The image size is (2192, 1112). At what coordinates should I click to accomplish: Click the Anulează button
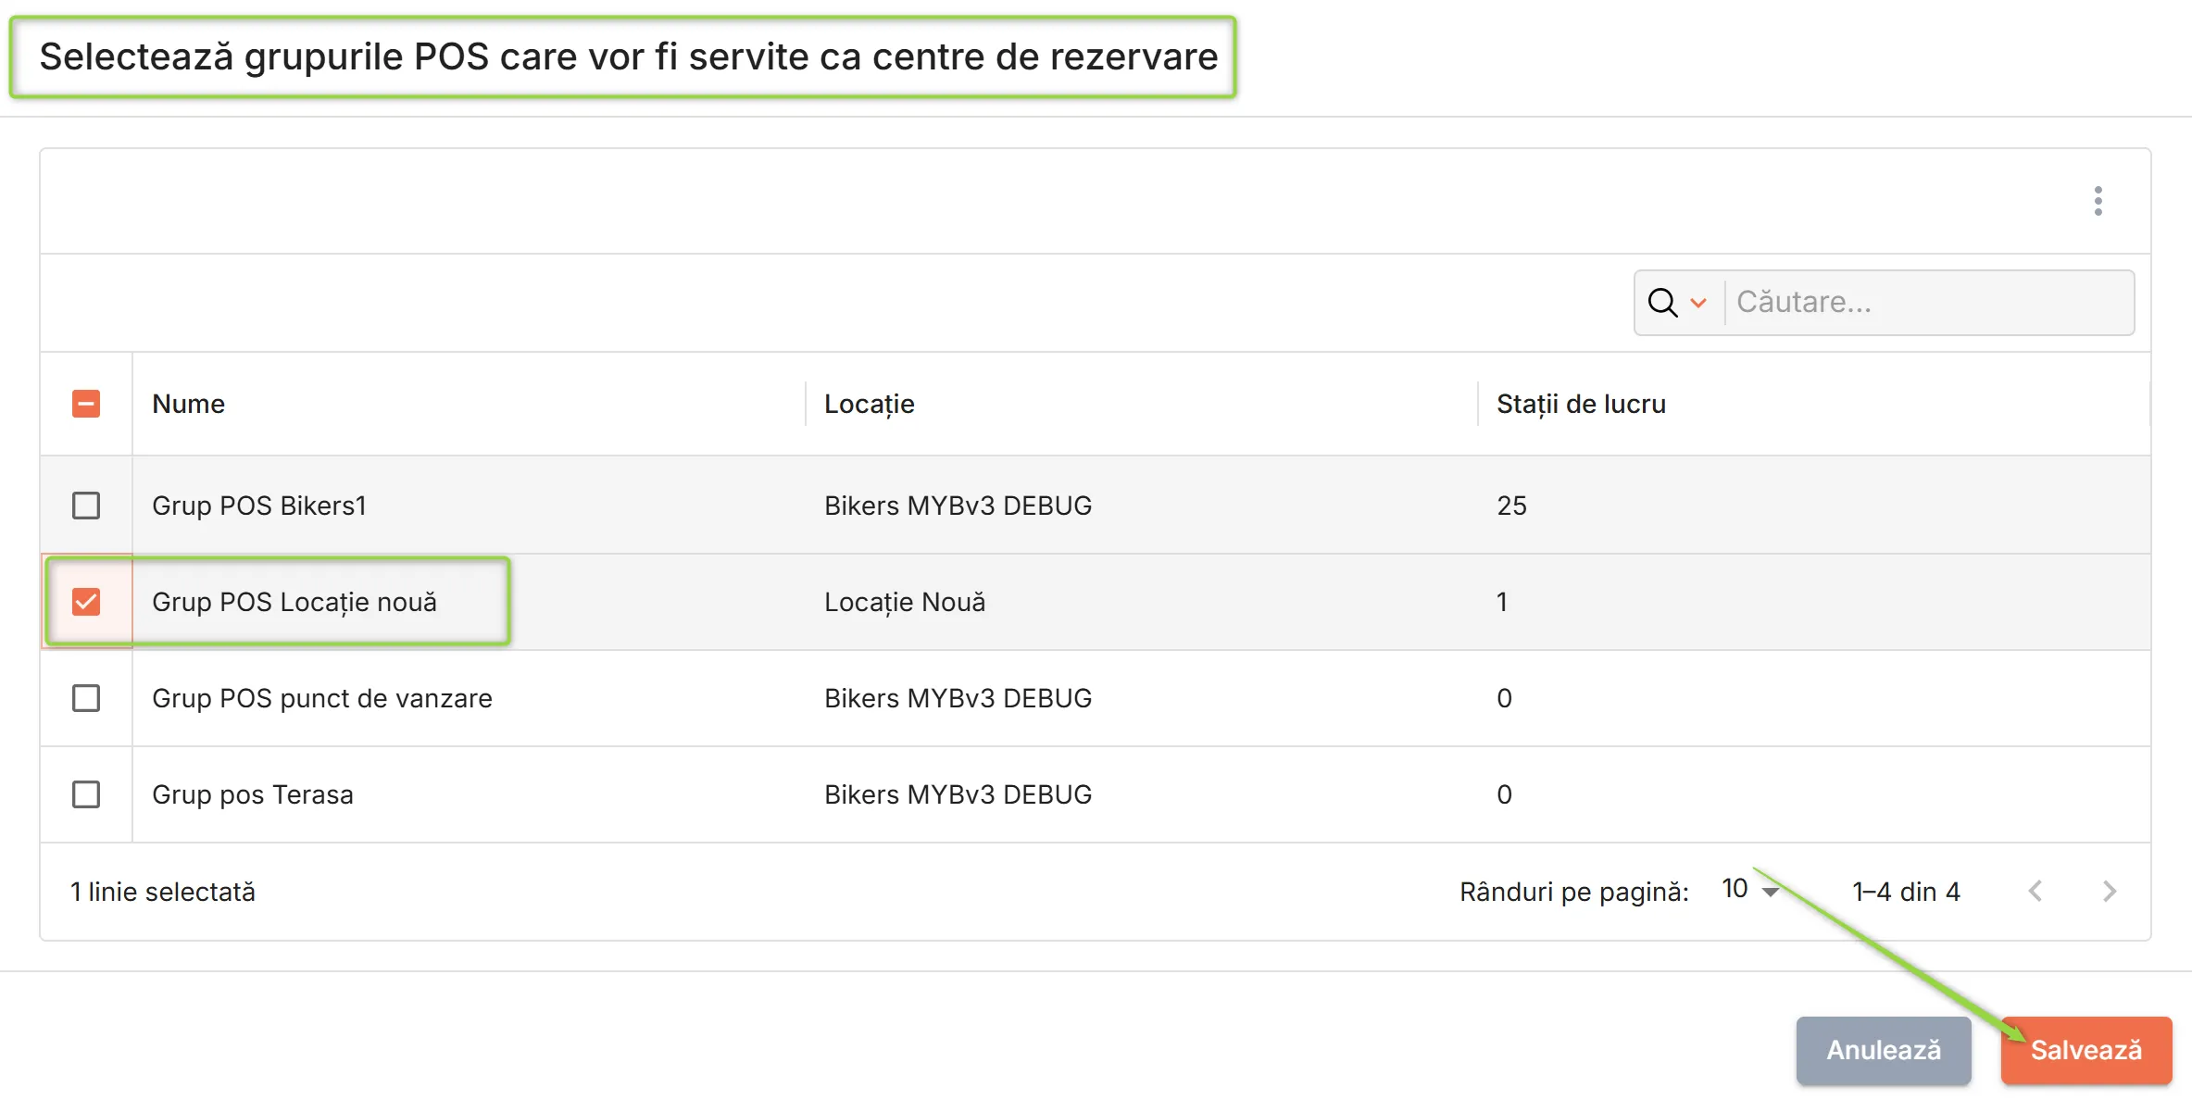[x=1884, y=1050]
